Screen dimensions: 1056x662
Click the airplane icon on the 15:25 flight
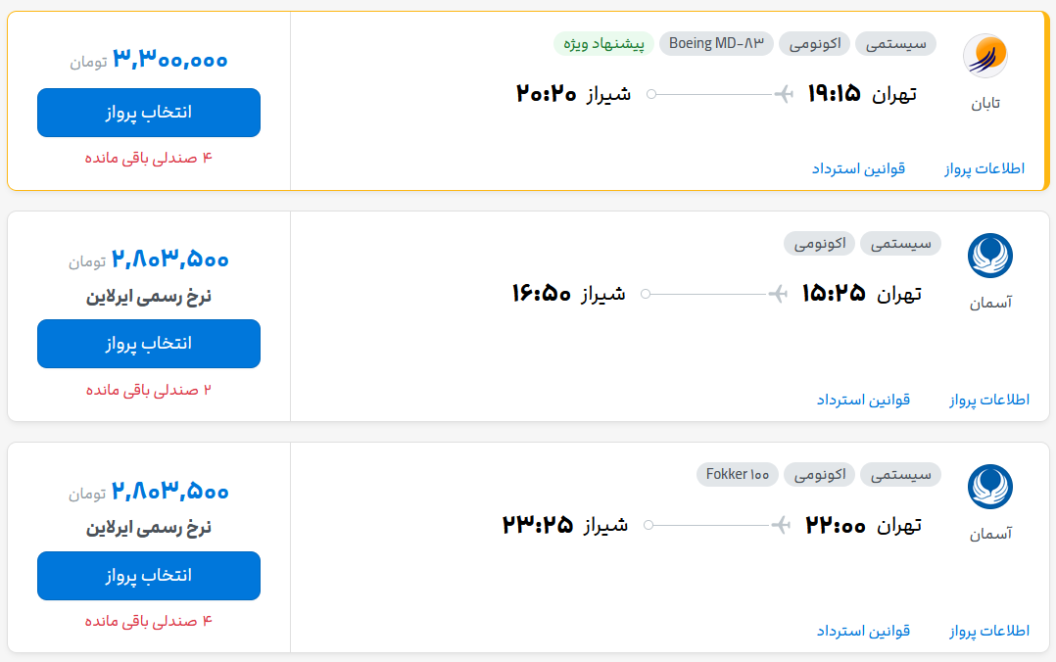[779, 294]
